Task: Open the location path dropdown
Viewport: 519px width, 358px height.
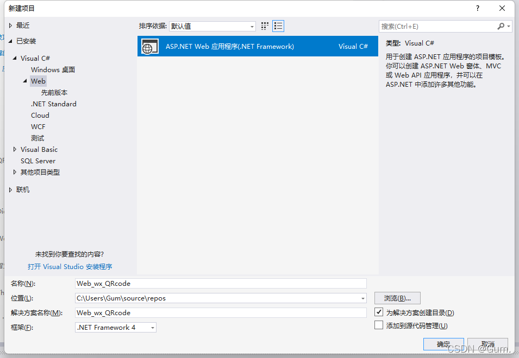Action: (363, 298)
